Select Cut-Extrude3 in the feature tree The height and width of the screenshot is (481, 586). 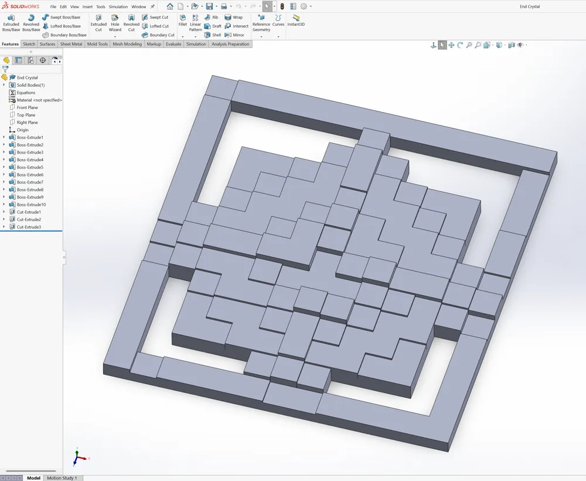(29, 227)
